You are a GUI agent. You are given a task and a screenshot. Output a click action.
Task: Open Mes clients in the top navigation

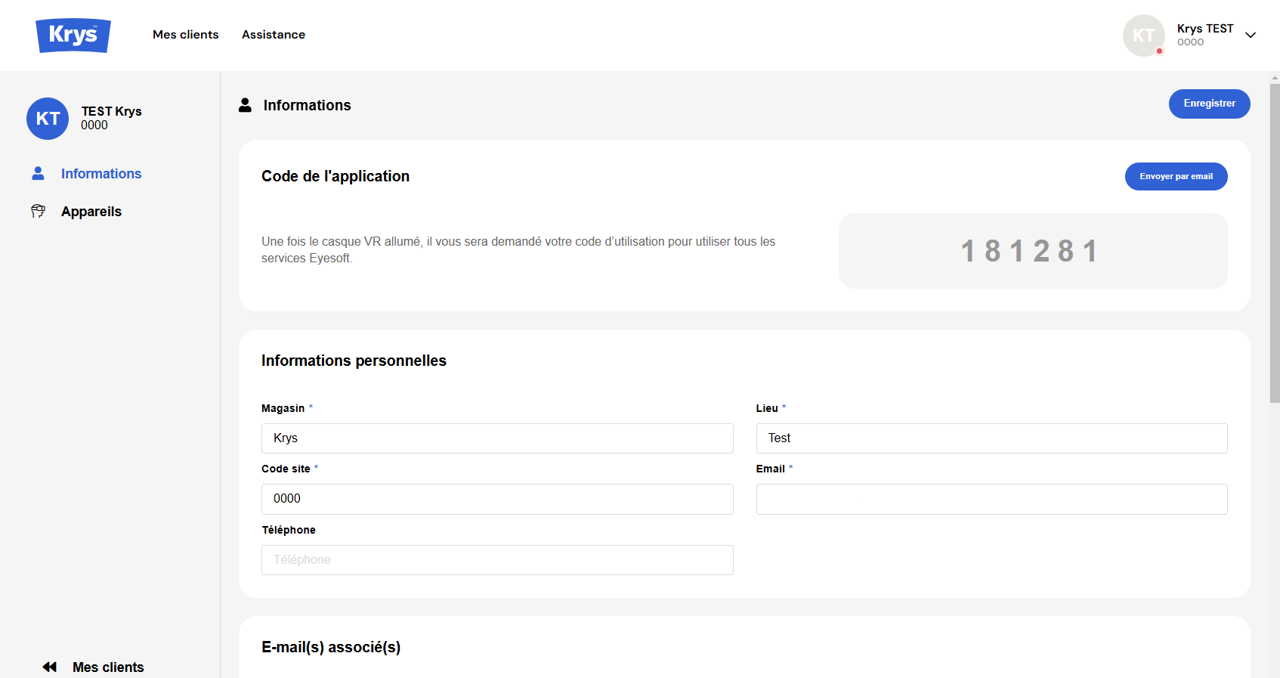[x=186, y=35]
